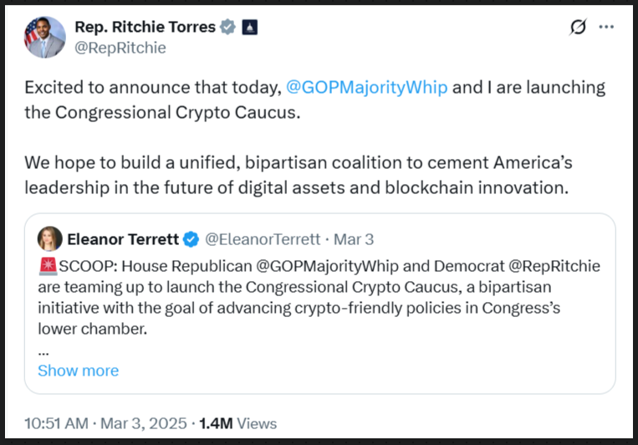Click the Rep. Ritchie Torres display name
This screenshot has height=445, width=638.
tap(145, 27)
